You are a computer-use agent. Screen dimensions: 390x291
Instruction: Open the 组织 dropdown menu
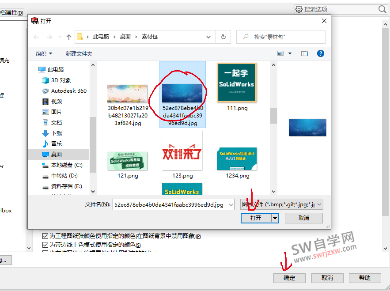[44, 53]
